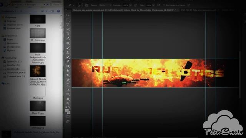Viewport: 246px width, 138px height.
Task: Click the Opacity value field
Action: click(x=126, y=5)
